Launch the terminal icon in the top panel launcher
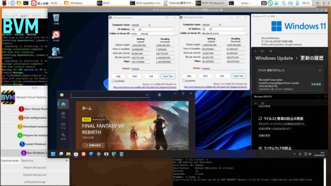331x186 pixels. pyautogui.click(x=26, y=3)
